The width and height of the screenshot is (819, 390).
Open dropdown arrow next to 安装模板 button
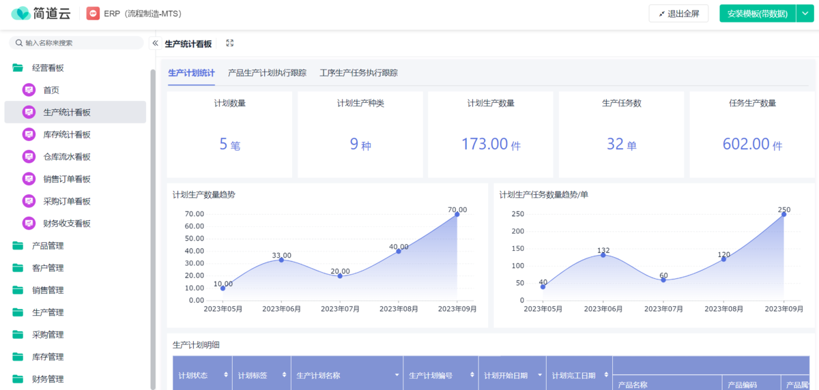pyautogui.click(x=804, y=14)
